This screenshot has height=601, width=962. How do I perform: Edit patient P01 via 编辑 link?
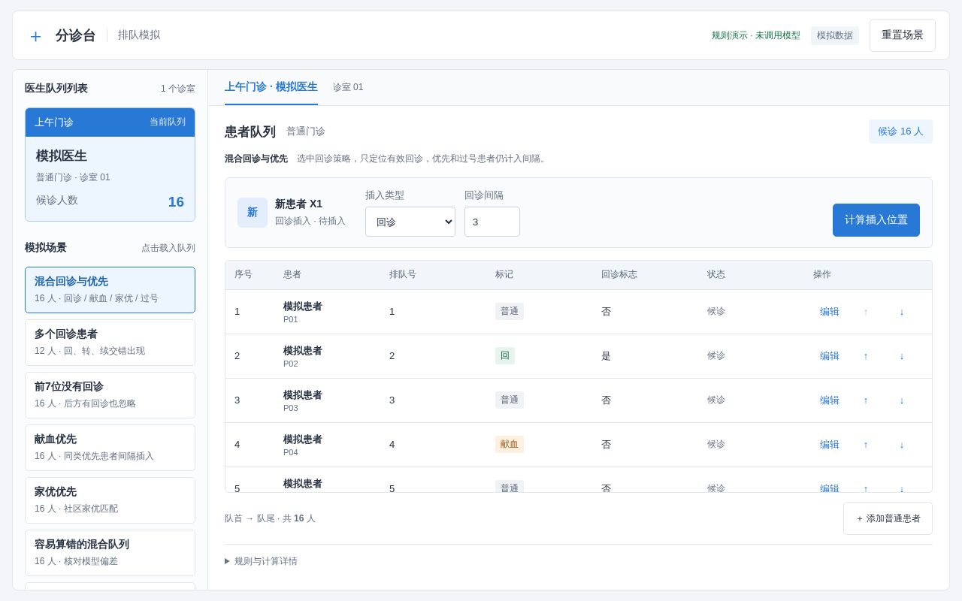point(830,312)
